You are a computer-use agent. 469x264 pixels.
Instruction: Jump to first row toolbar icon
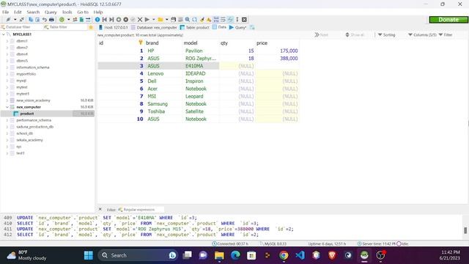tap(104, 20)
